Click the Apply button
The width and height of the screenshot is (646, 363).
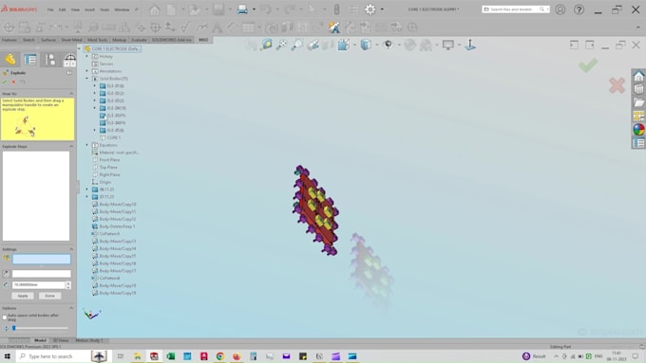point(23,296)
